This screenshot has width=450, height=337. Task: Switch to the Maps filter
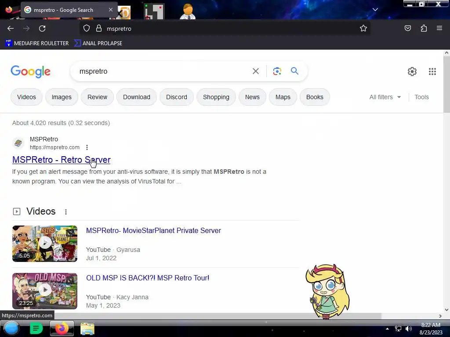point(283,97)
